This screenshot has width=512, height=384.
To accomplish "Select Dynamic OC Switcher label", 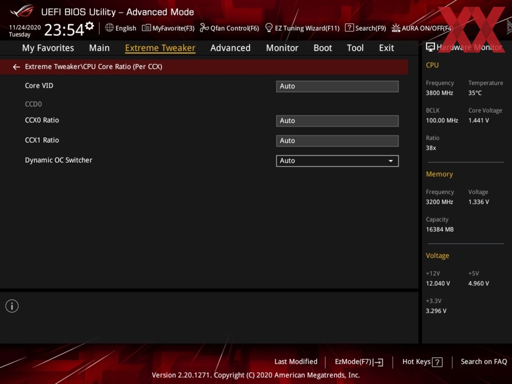I will pos(58,160).
